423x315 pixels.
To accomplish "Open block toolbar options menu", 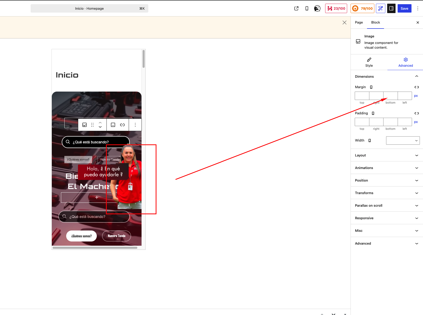I will 135,125.
